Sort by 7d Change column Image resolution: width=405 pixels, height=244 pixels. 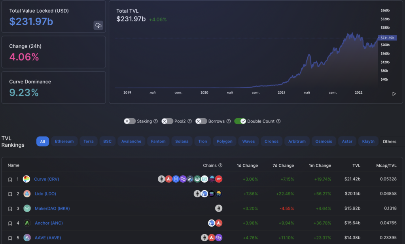click(283, 166)
